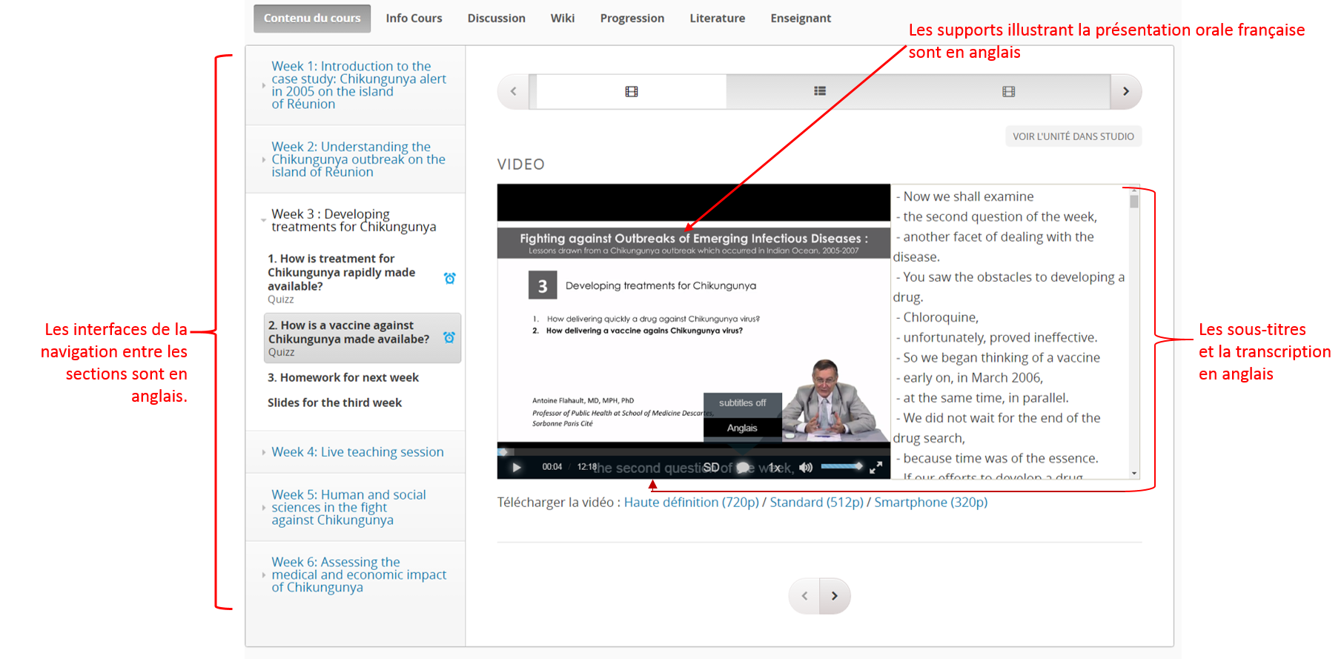
Task: Click the subtitles speech bubble icon
Action: [744, 467]
